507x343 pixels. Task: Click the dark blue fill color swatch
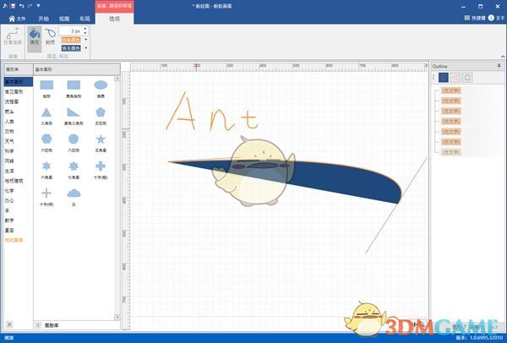(71, 48)
